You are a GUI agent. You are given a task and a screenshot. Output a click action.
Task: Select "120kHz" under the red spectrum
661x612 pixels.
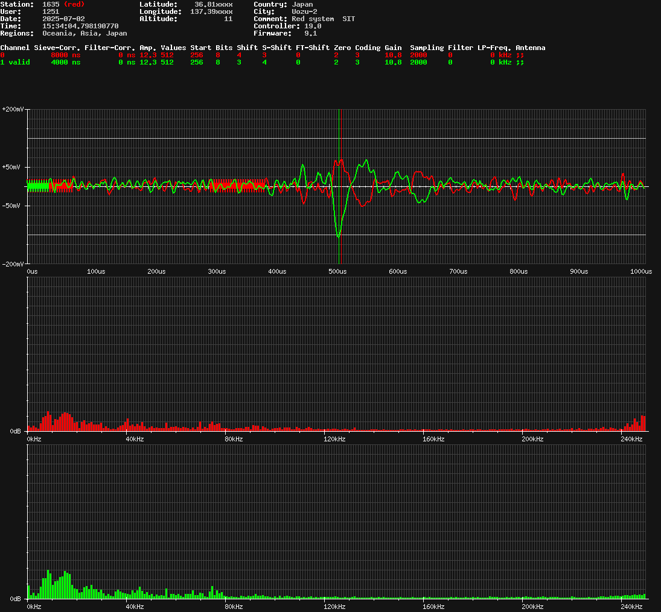tap(334, 439)
